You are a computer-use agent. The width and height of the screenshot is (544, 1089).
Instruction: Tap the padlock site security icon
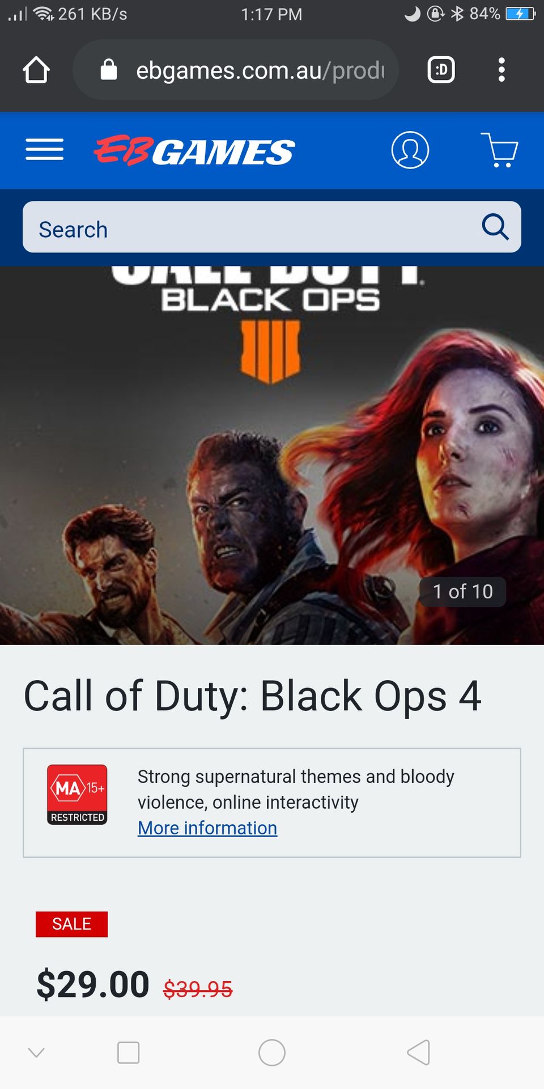pos(108,70)
